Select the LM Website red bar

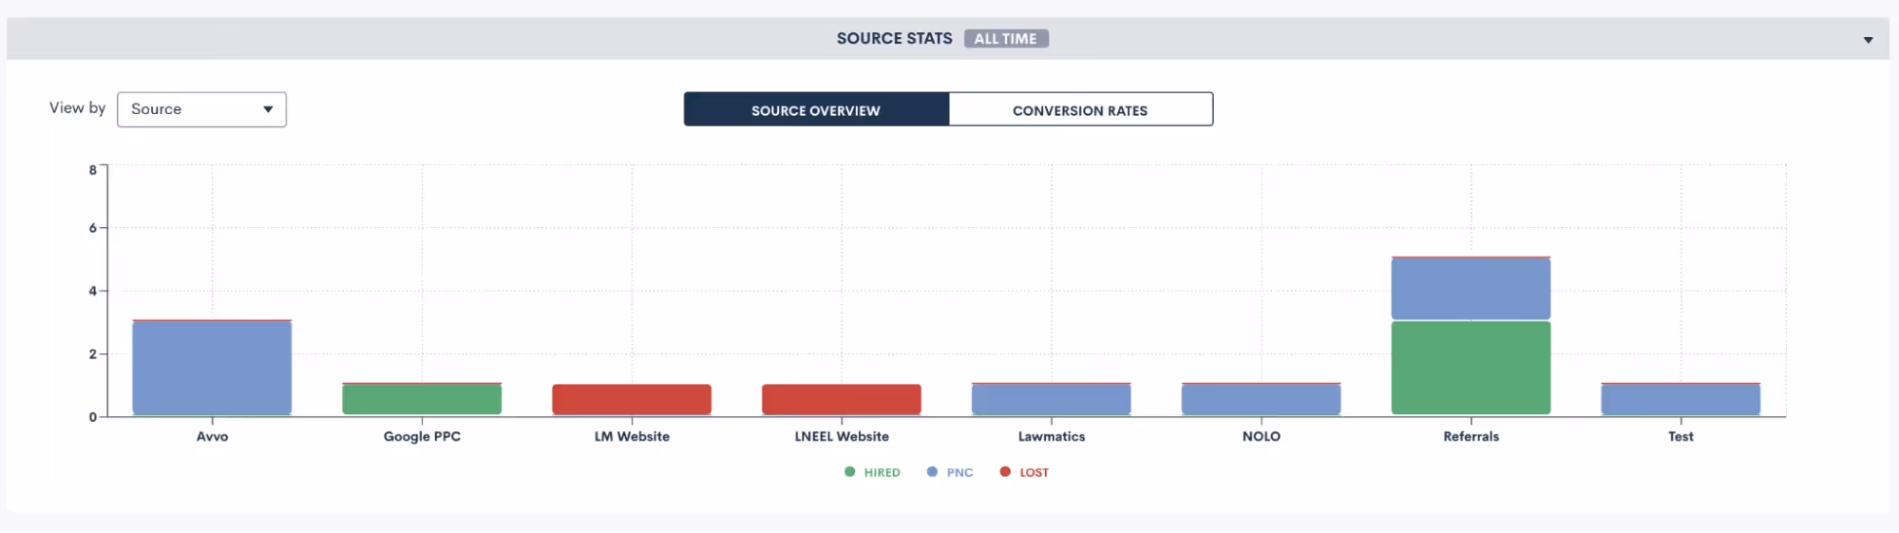click(632, 399)
